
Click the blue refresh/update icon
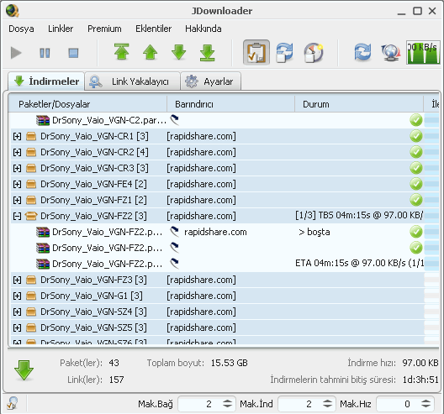click(362, 52)
